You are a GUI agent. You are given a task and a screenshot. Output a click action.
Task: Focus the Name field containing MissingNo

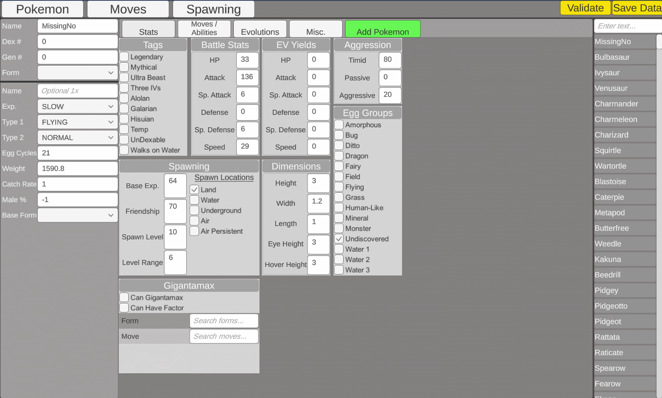(77, 26)
